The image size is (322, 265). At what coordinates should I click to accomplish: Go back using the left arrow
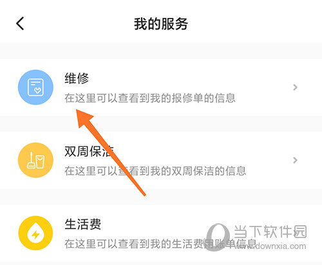tap(20, 24)
